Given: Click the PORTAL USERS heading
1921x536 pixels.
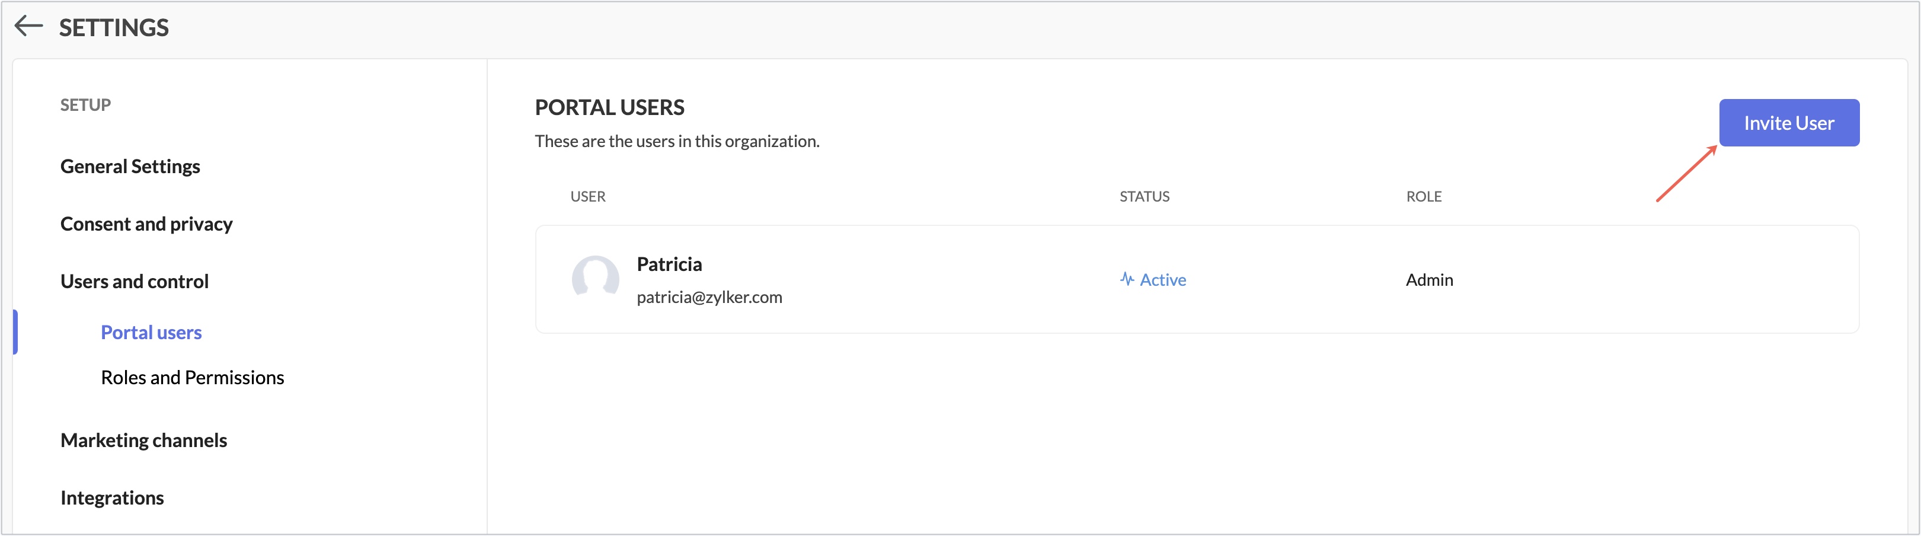Looking at the screenshot, I should click(x=609, y=107).
